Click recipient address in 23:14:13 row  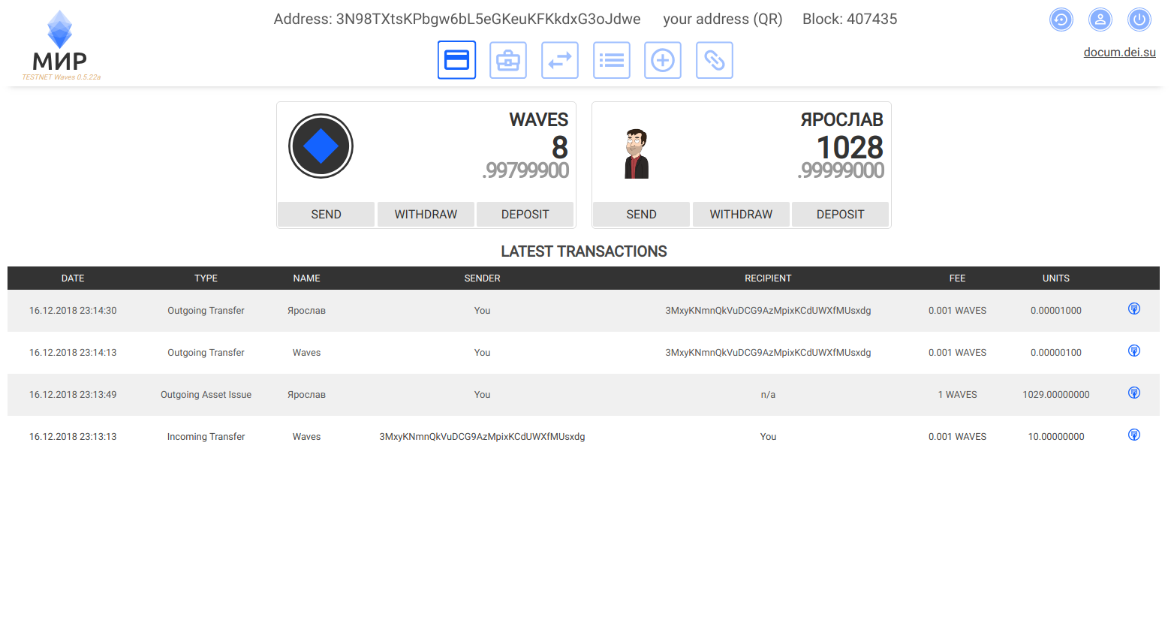768,353
